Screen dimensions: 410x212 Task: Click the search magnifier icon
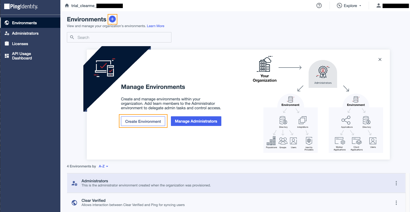(72, 37)
